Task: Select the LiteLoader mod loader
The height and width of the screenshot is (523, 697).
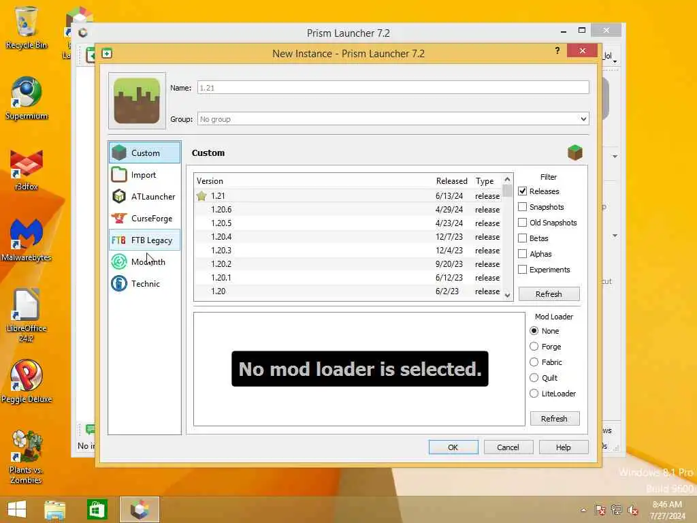Action: [534, 394]
